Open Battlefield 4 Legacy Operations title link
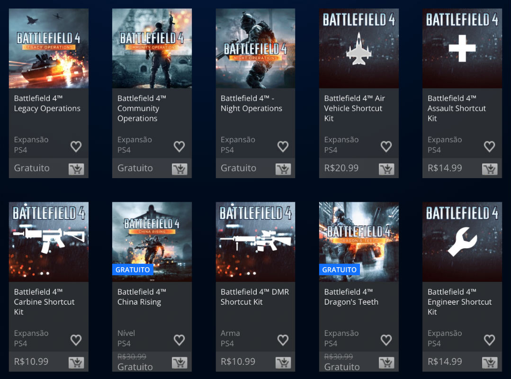511x379 pixels. pos(47,103)
